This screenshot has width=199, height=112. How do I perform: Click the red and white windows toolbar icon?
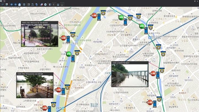[42, 5]
